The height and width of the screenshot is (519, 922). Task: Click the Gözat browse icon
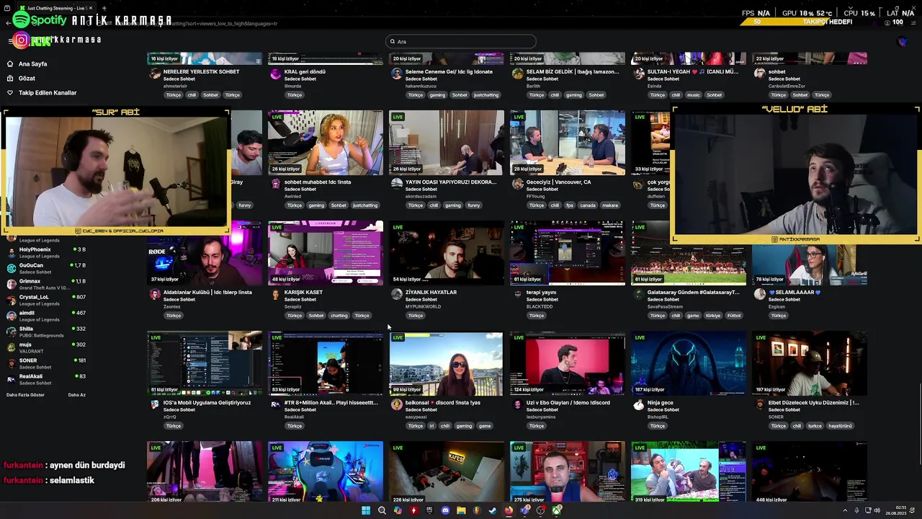10,78
